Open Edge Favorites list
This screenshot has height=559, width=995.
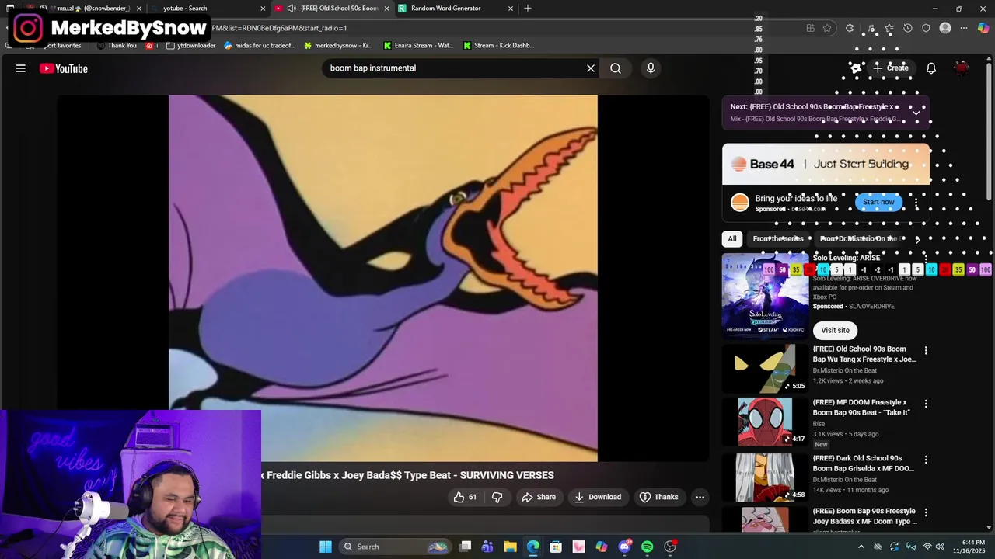click(889, 28)
